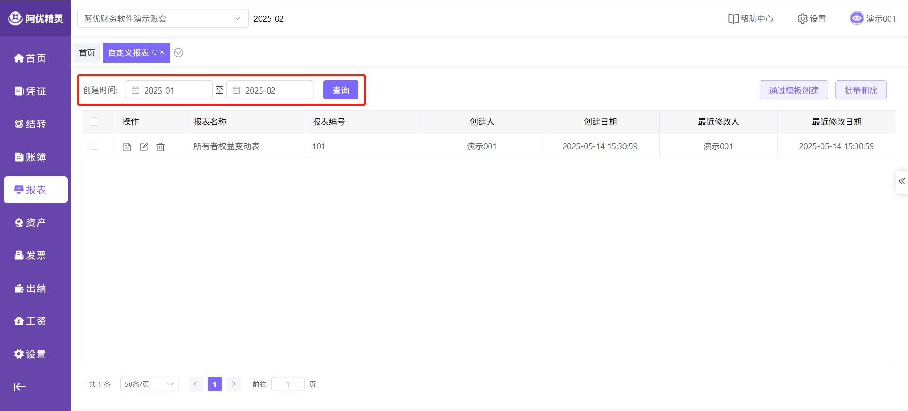Expand the tab list dropdown chevron
Screen dimensions: 908x411
(178, 52)
